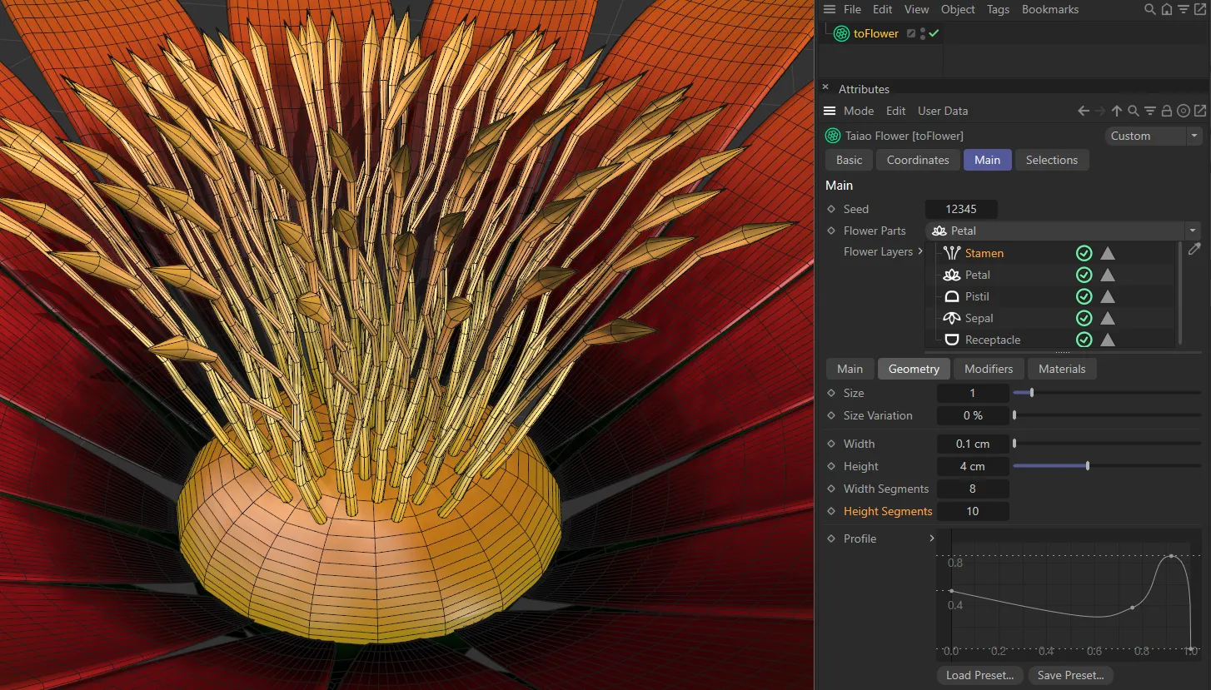Open the Object menu
The image size is (1211, 690).
(957, 9)
